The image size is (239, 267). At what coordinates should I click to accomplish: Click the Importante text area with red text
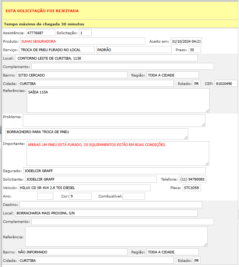pos(117,153)
